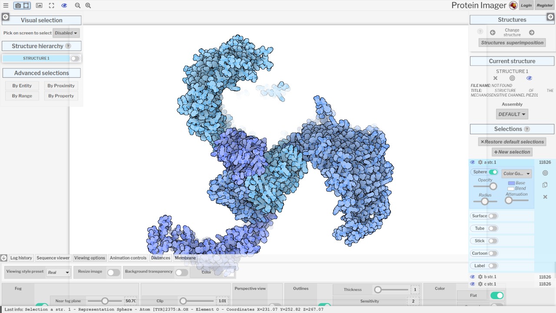The height and width of the screenshot is (313, 556).
Task: Duplicate selection a str. 1 with copy icon
Action: point(545,185)
